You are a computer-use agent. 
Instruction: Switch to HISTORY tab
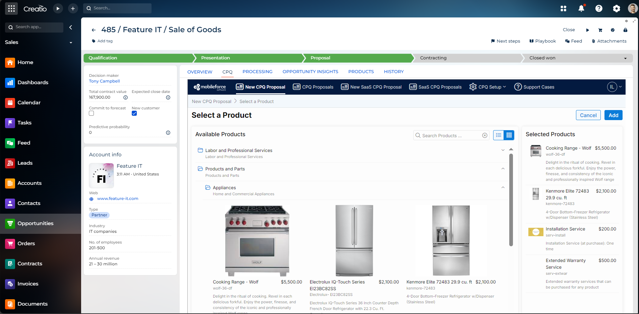[x=394, y=72]
